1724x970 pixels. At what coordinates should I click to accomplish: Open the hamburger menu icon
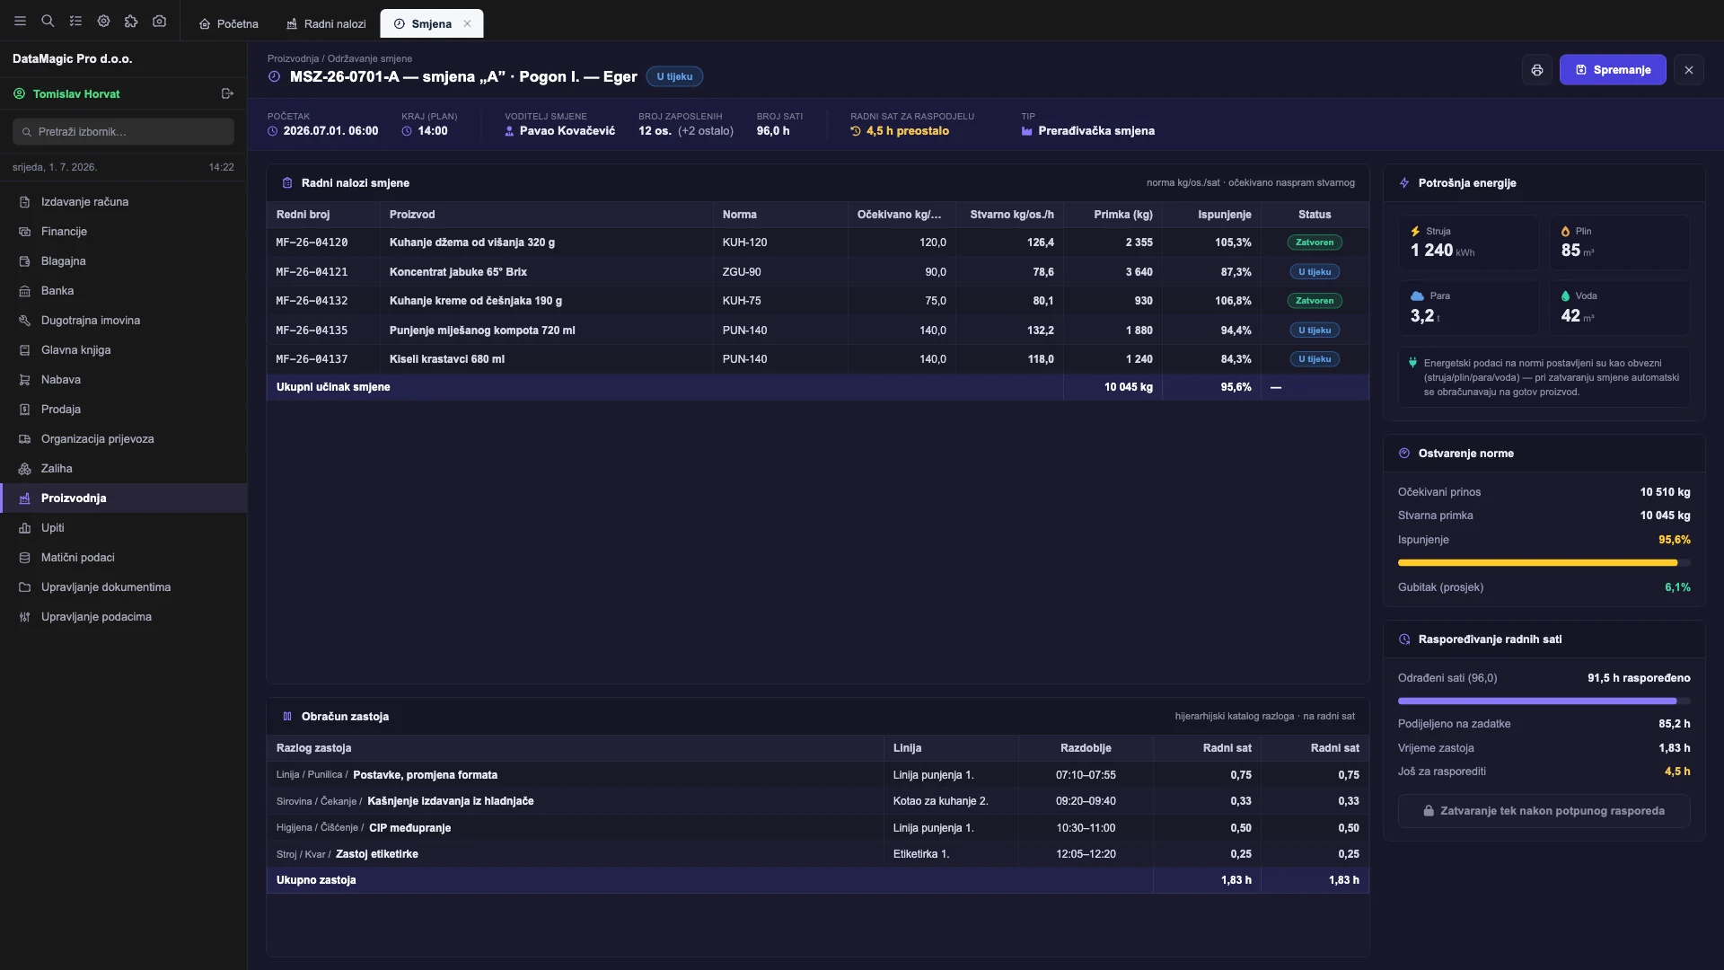(20, 21)
